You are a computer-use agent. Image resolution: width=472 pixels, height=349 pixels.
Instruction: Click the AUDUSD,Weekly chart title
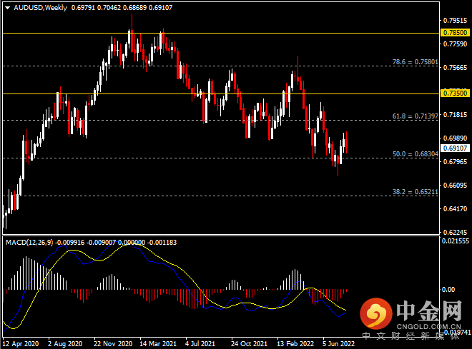point(40,8)
